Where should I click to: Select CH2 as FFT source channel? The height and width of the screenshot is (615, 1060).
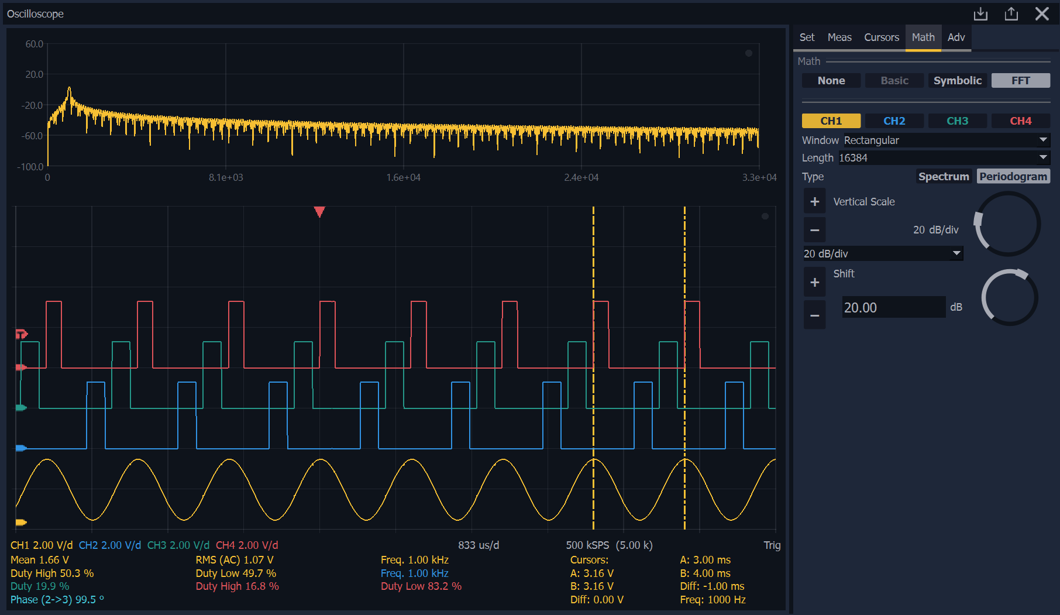tap(894, 121)
